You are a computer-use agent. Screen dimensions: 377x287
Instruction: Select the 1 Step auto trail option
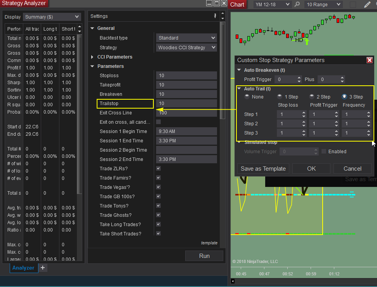[280, 97]
